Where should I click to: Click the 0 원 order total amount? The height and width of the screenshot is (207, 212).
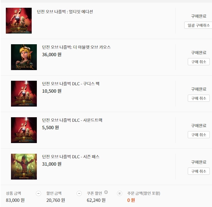131,200
